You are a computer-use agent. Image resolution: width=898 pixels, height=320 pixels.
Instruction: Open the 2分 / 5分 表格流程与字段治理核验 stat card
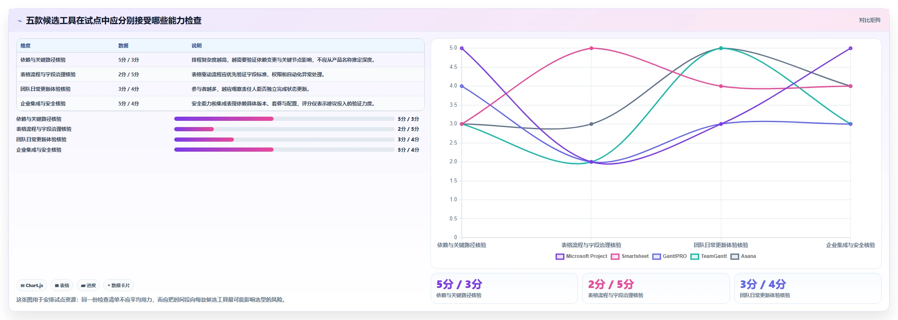click(656, 288)
